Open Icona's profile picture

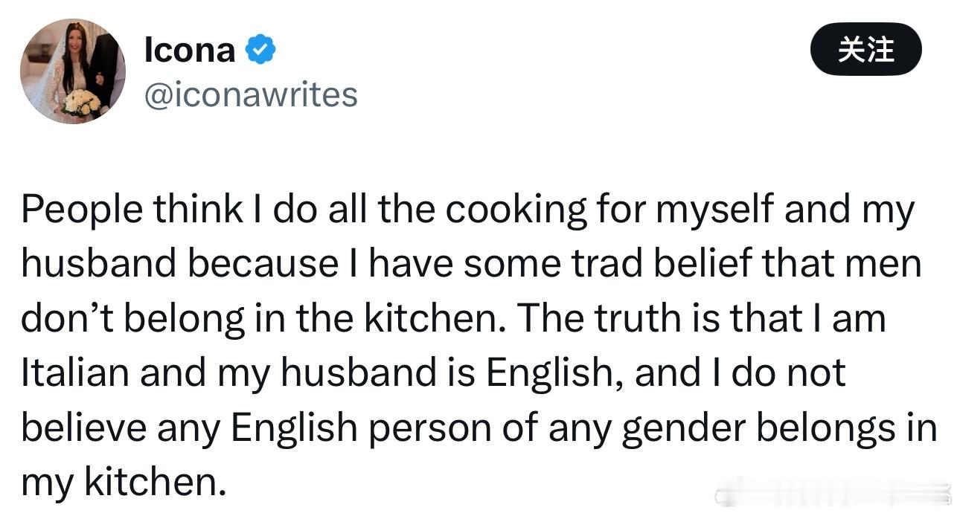coord(72,71)
